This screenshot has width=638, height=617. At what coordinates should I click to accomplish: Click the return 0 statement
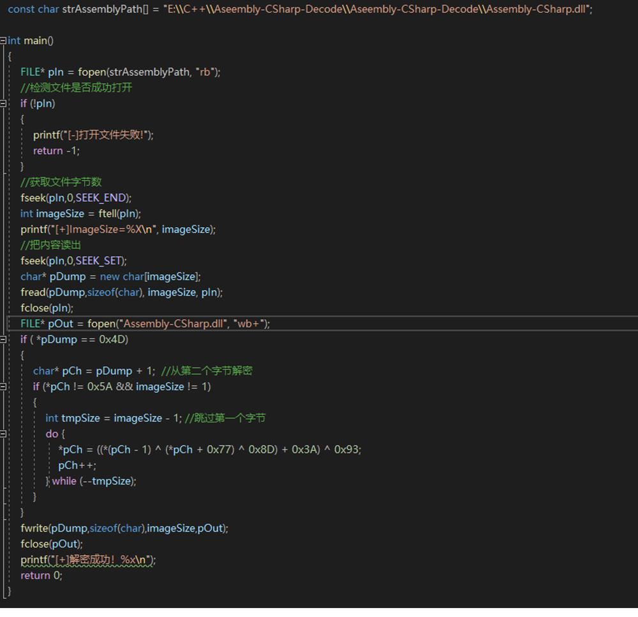(x=41, y=576)
